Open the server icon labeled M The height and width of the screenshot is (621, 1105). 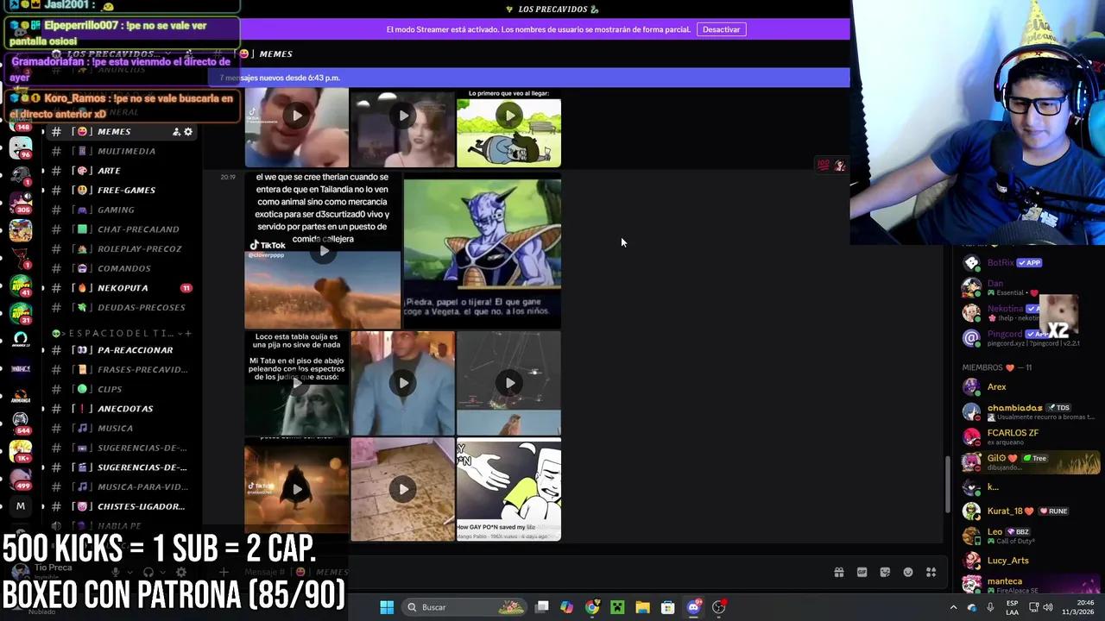coord(21,506)
